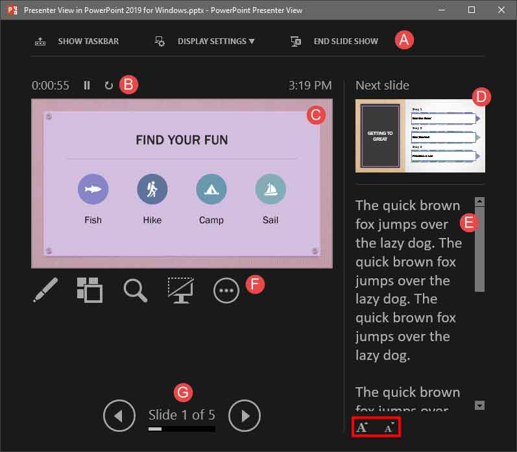Click the zoom into slide magnifier
This screenshot has height=452, width=517.
(x=135, y=290)
